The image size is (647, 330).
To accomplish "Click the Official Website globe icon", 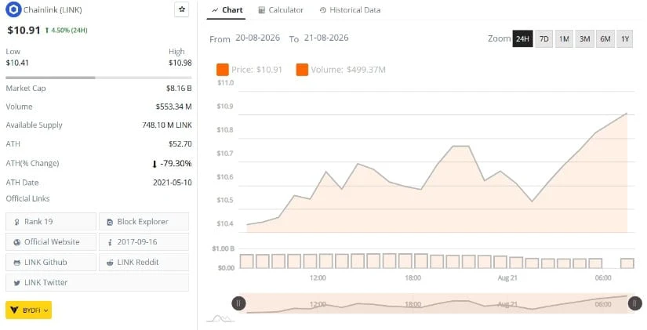I will (17, 242).
